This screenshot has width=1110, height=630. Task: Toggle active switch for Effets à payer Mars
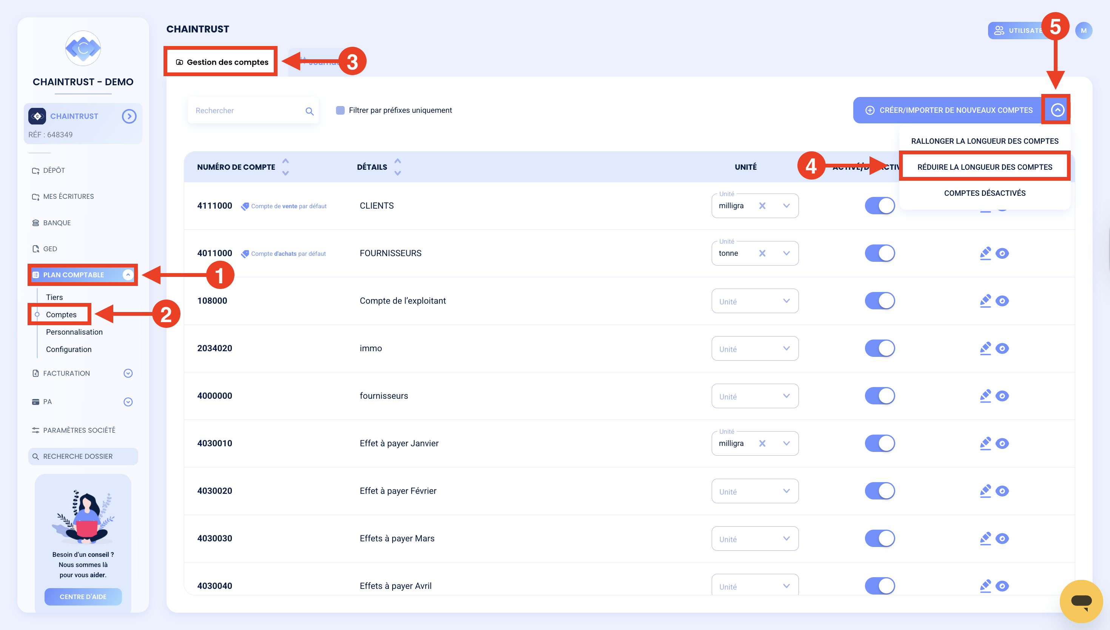880,539
